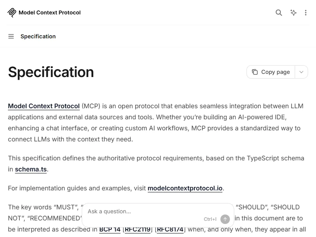Click the copy icon in Copy page
Image resolution: width=316 pixels, height=237 pixels.
click(x=255, y=72)
